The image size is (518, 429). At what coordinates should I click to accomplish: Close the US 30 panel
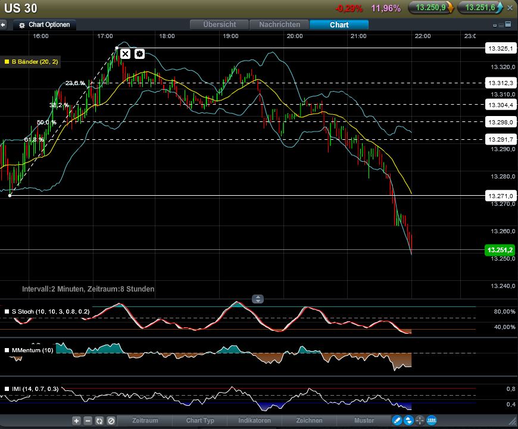pyautogui.click(x=510, y=8)
